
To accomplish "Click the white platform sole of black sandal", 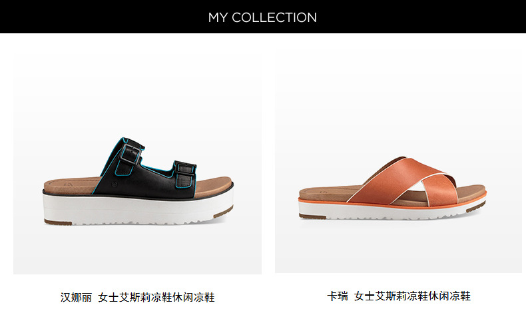I will [x=138, y=208].
